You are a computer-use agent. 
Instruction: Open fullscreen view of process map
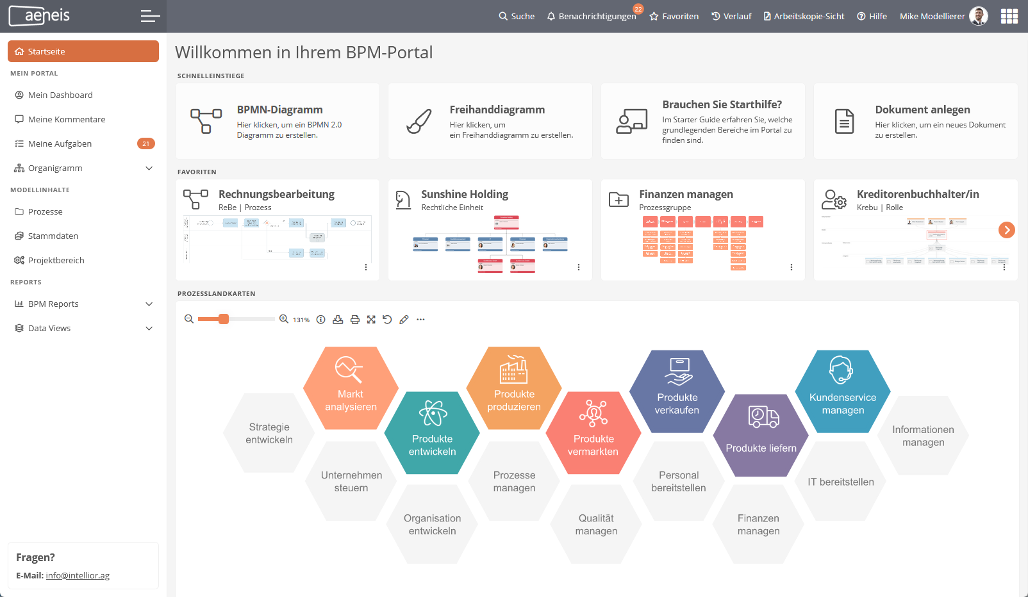[371, 320]
